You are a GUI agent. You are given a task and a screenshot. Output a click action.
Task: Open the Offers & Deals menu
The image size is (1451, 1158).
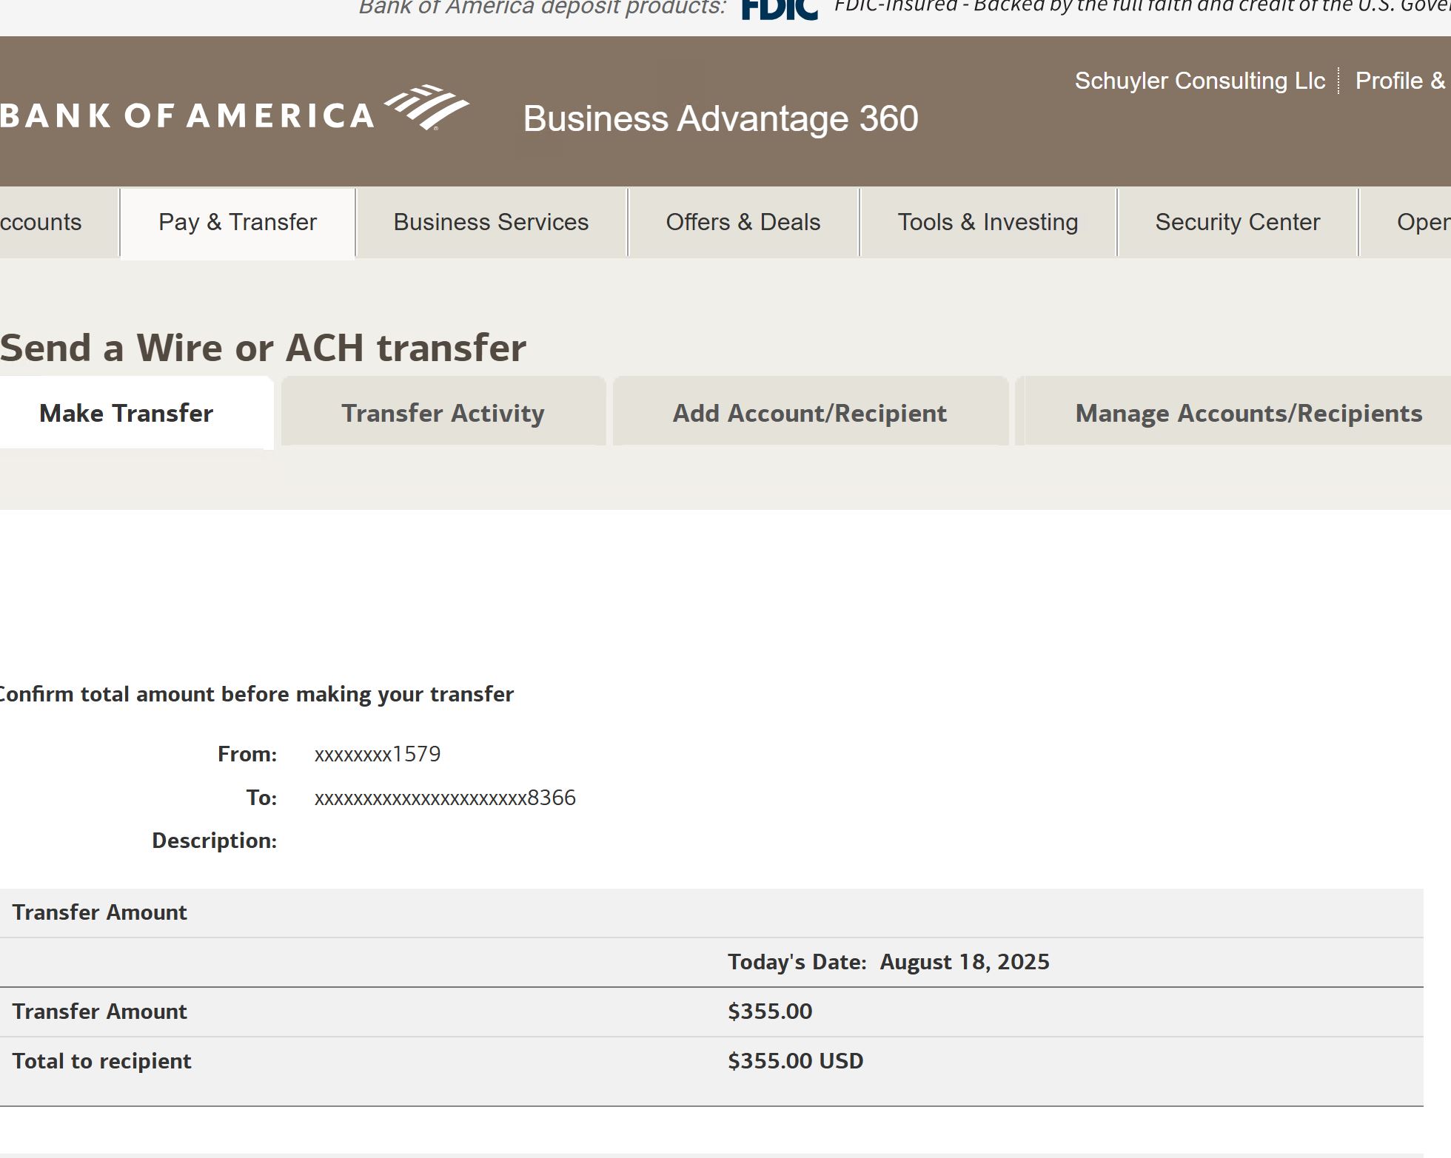coord(743,222)
